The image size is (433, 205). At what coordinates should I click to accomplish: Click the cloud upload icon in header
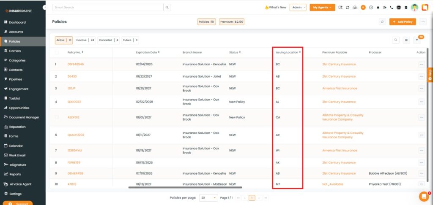(x=355, y=8)
